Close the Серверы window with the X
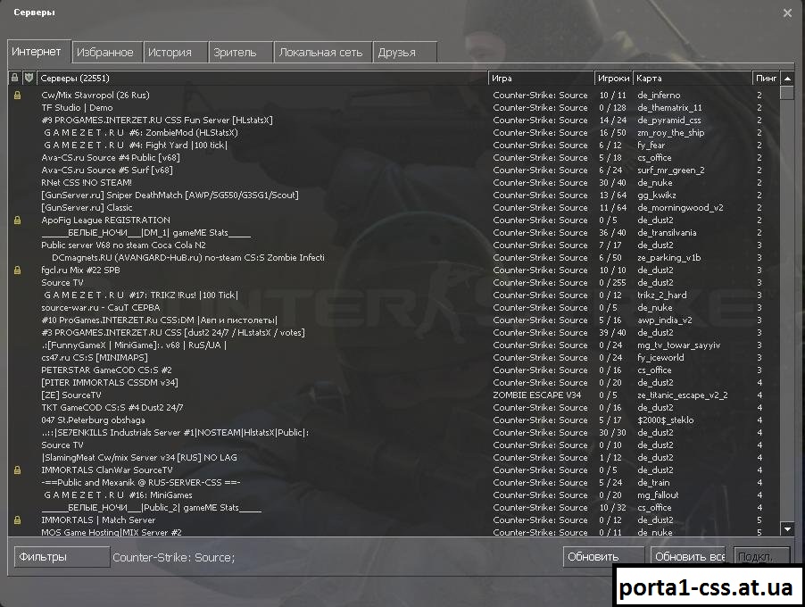805x607 pixels. pos(786,13)
